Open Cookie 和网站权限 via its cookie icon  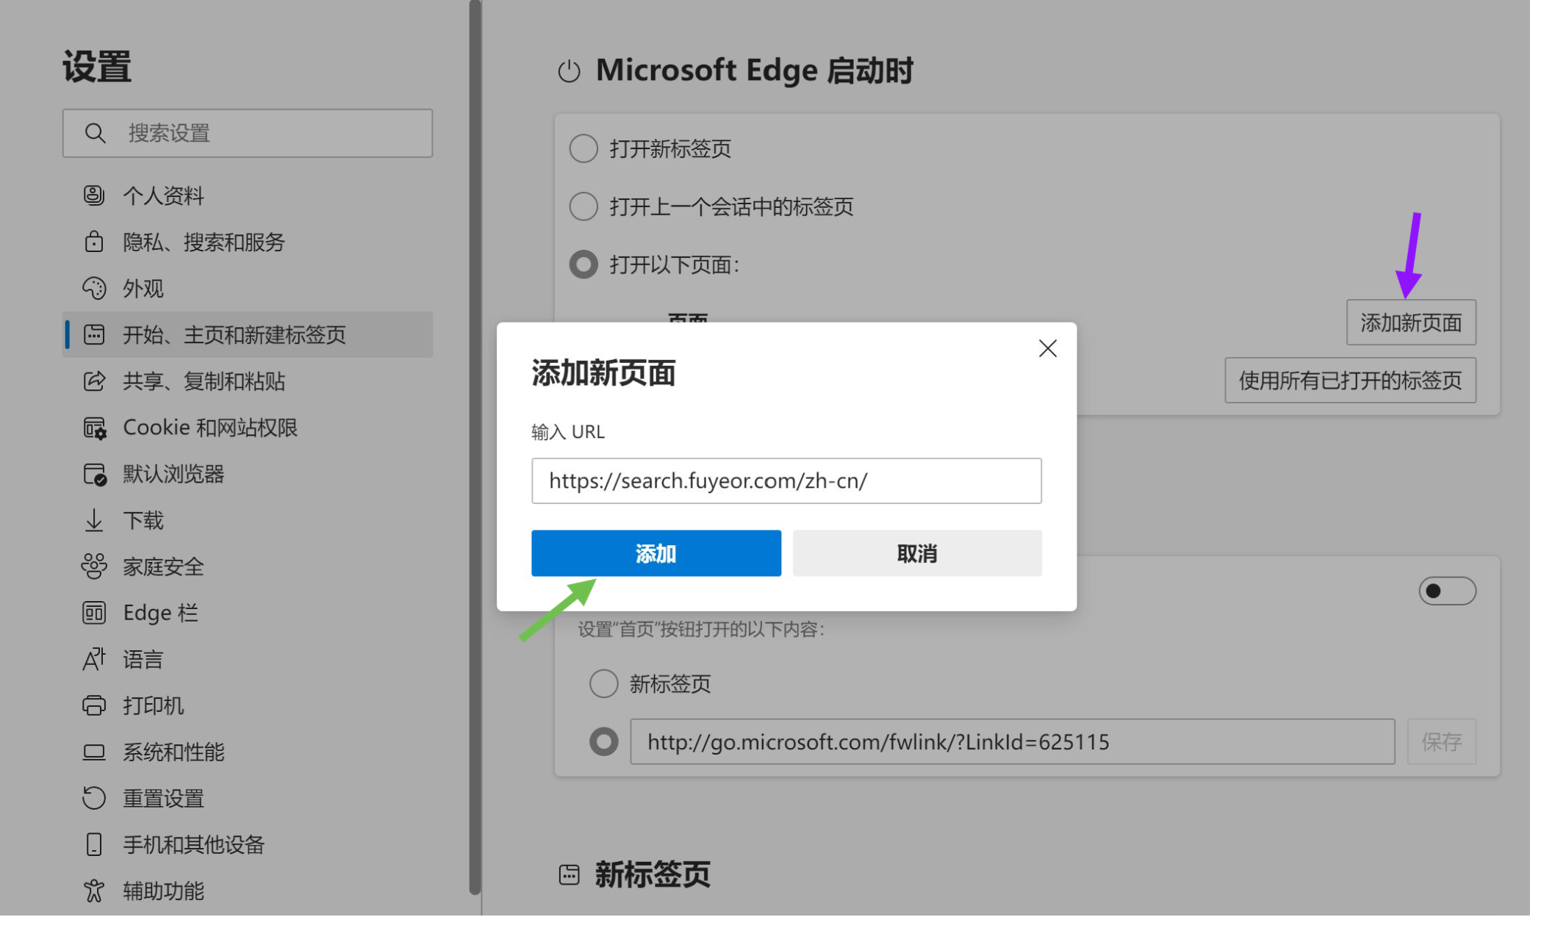[94, 428]
